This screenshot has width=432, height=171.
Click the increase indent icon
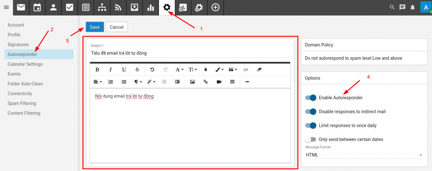[x=178, y=82]
